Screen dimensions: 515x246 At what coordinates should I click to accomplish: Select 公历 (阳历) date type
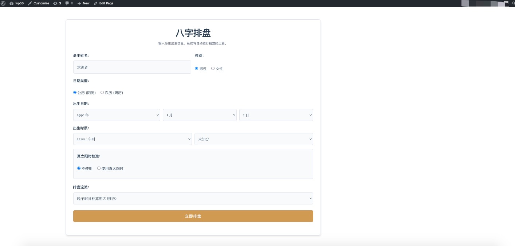75,93
